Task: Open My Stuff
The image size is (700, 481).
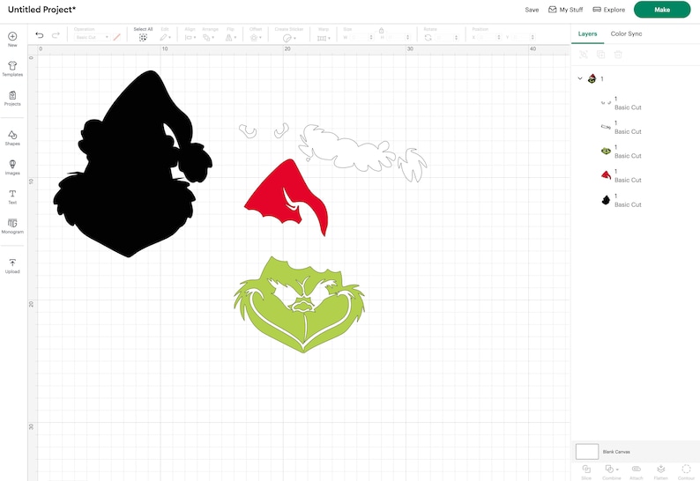Action: tap(566, 10)
